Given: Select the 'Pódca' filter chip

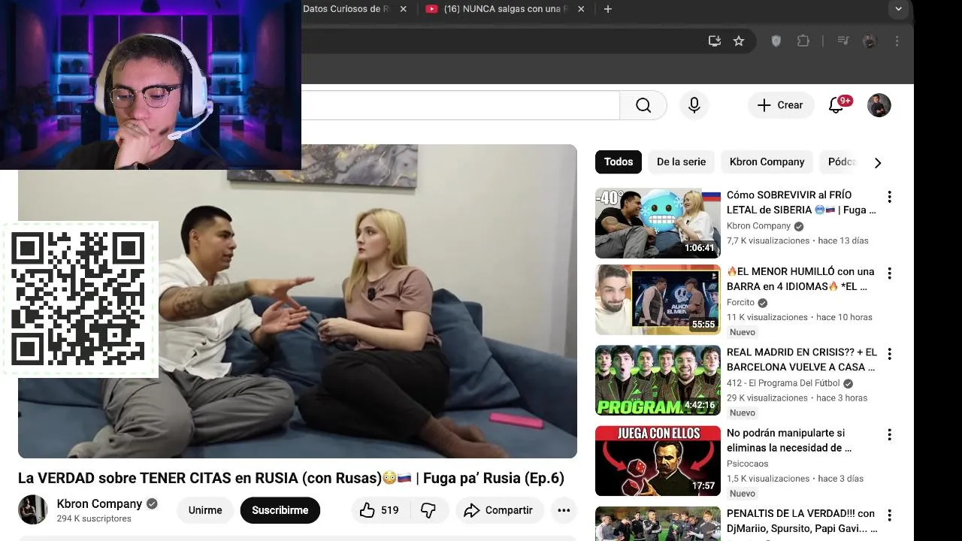Looking at the screenshot, I should 842,162.
